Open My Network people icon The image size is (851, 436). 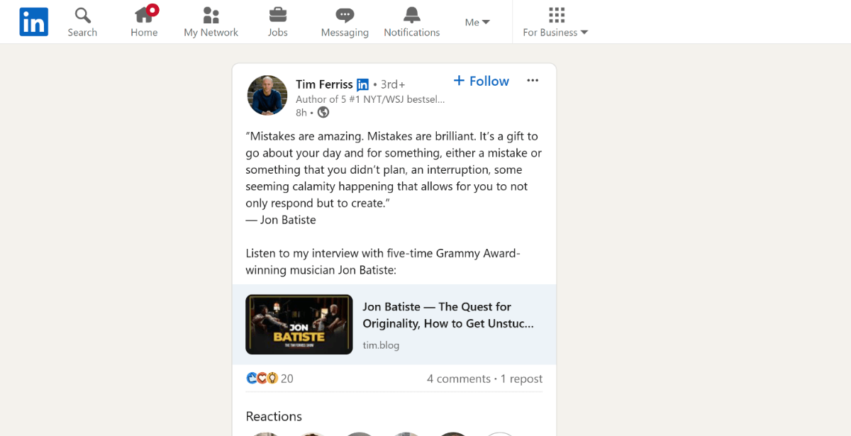(211, 15)
